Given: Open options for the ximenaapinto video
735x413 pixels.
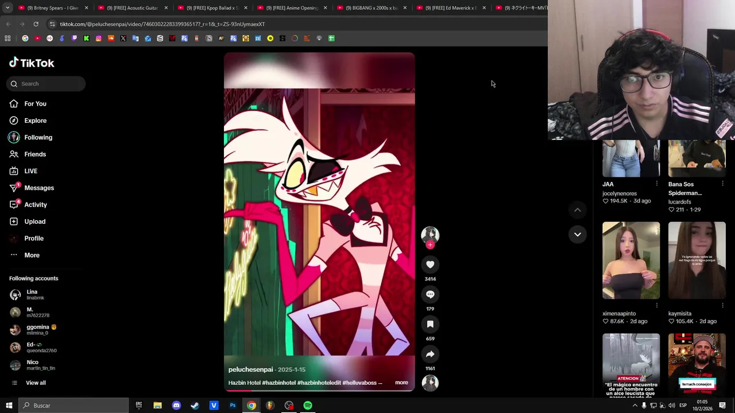Looking at the screenshot, I should coord(657,305).
